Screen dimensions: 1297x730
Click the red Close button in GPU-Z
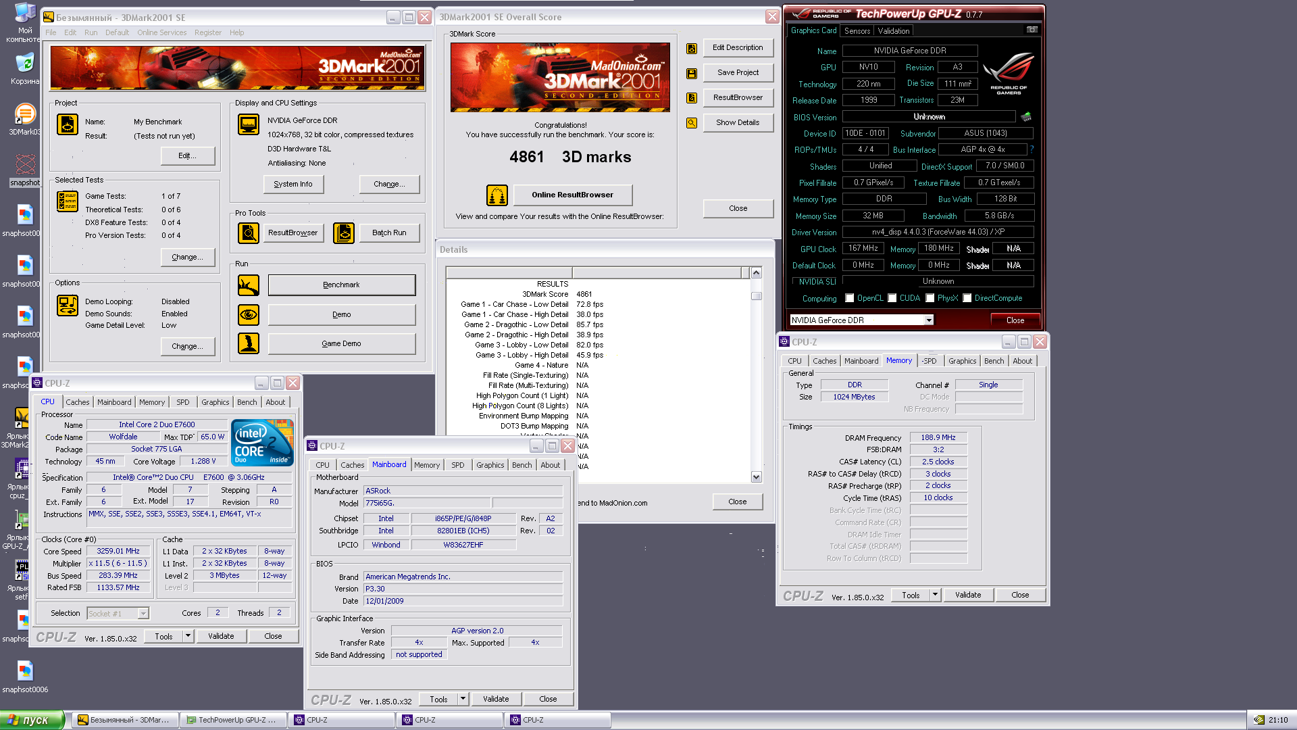(1015, 320)
